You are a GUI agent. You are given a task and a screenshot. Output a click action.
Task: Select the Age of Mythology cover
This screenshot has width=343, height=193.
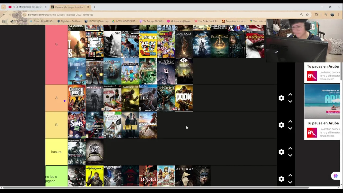pos(166,176)
